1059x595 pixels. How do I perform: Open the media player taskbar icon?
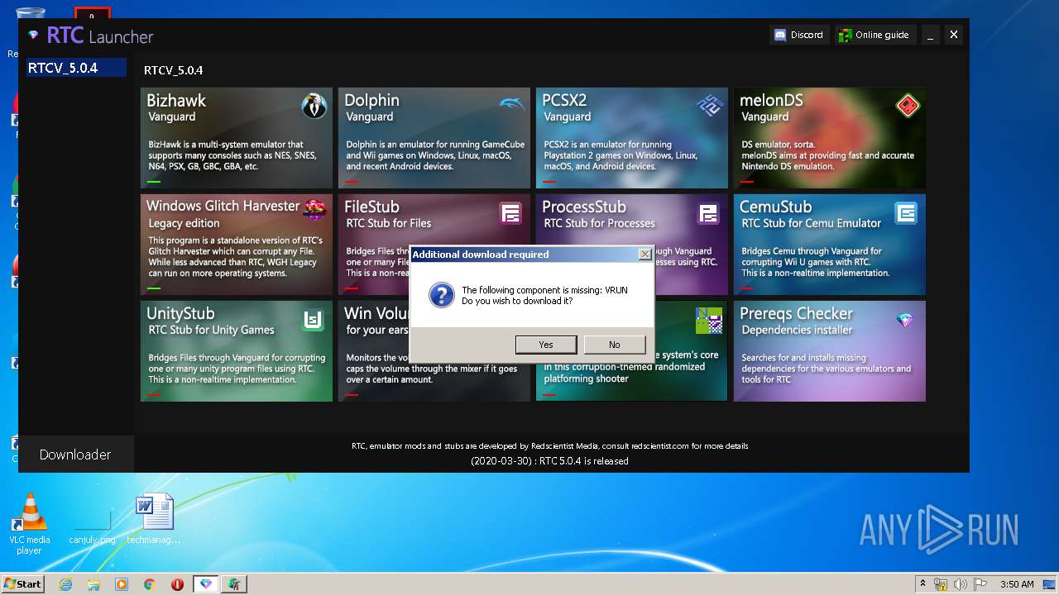coord(122,584)
